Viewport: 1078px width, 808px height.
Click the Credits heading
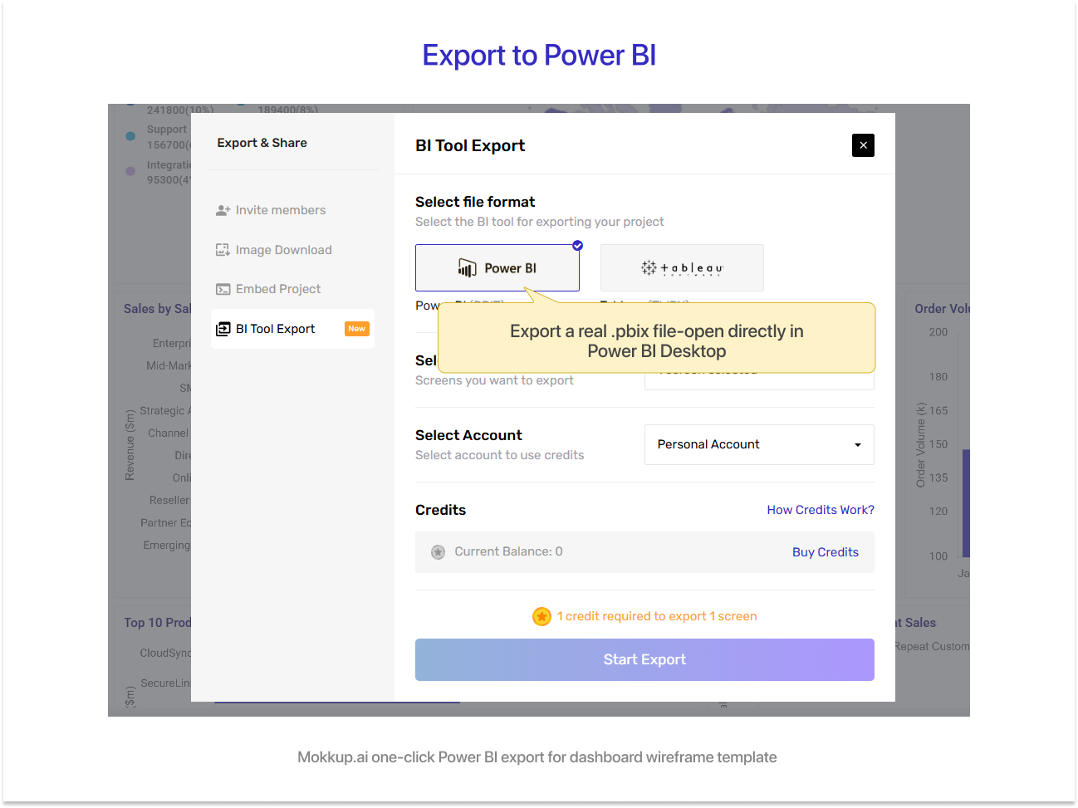click(x=440, y=510)
